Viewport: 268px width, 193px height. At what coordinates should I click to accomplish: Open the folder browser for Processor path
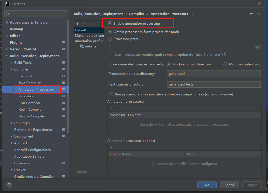click(x=257, y=47)
